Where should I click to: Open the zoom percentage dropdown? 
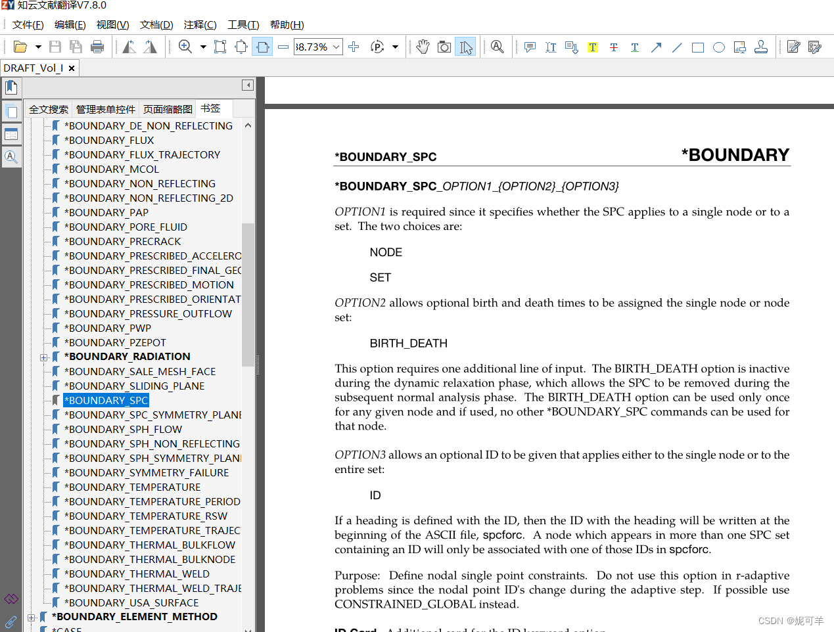pos(336,47)
